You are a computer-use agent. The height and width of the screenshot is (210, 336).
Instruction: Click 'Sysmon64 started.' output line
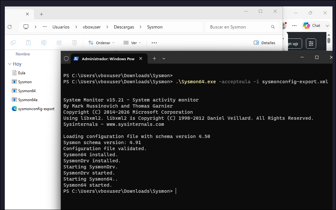click(x=87, y=185)
